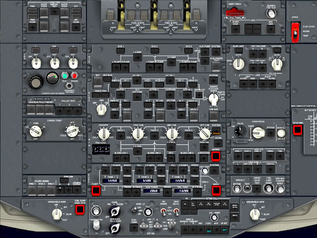The height and width of the screenshot is (238, 317).
Task: Flip the EMER LT OFF/ARM/ON switch
Action: [x=134, y=210]
